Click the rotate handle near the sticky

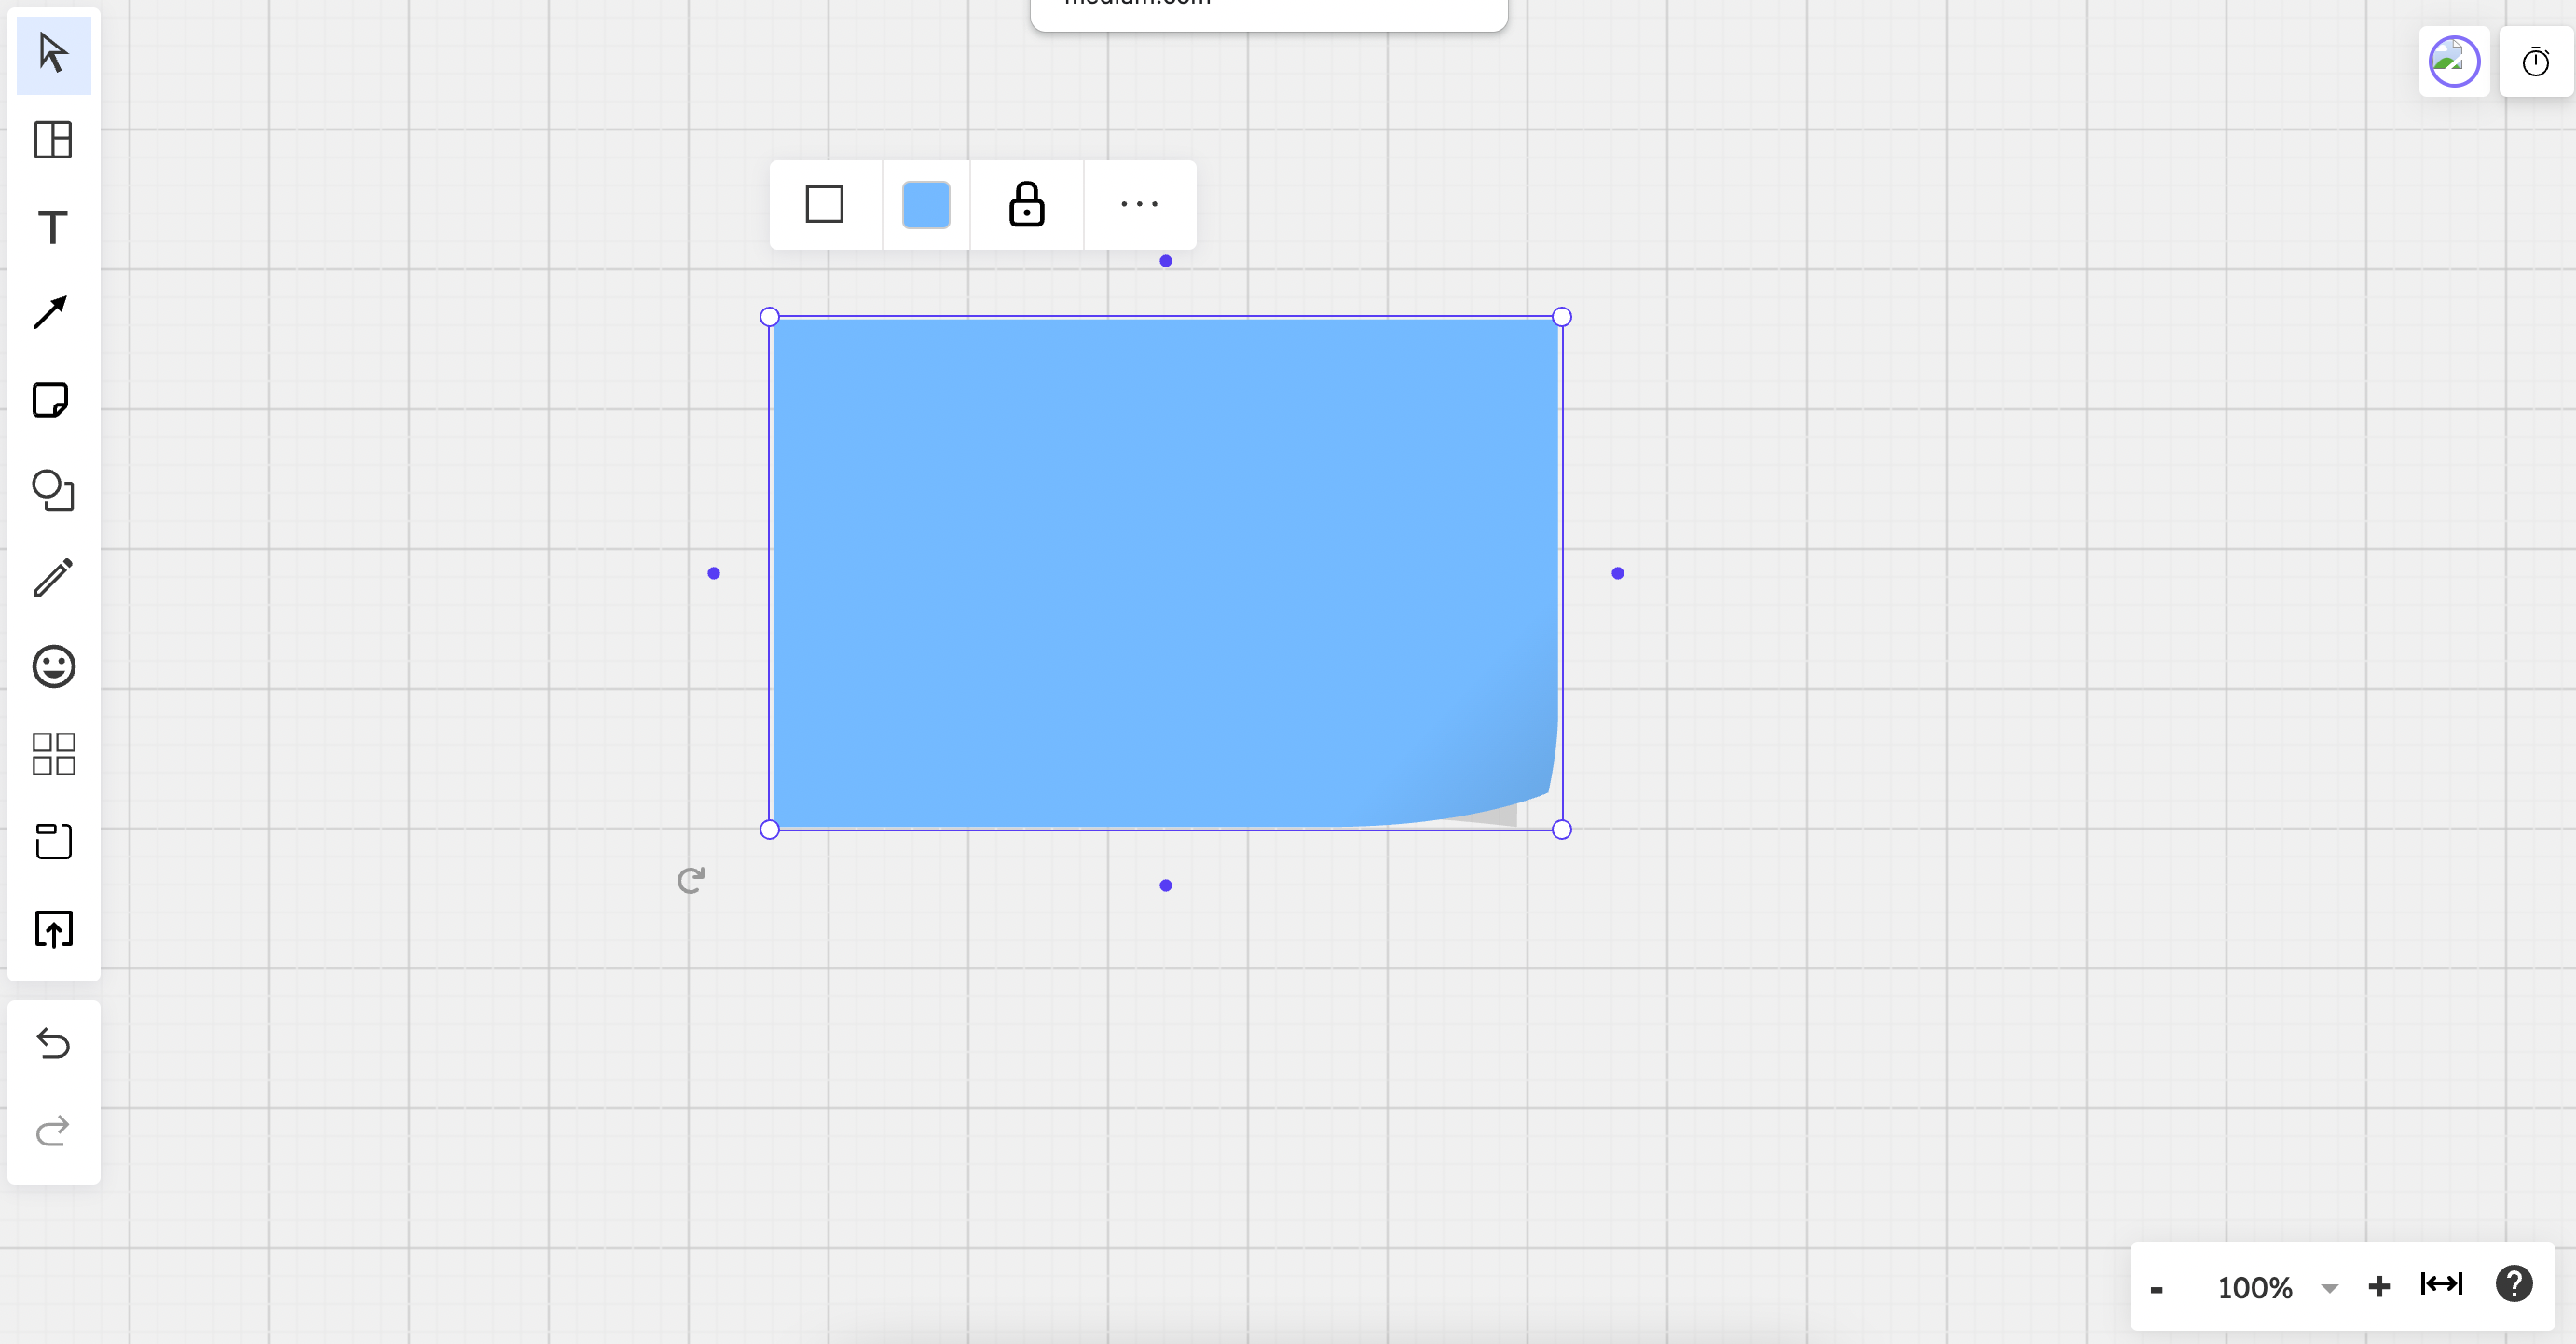point(691,880)
